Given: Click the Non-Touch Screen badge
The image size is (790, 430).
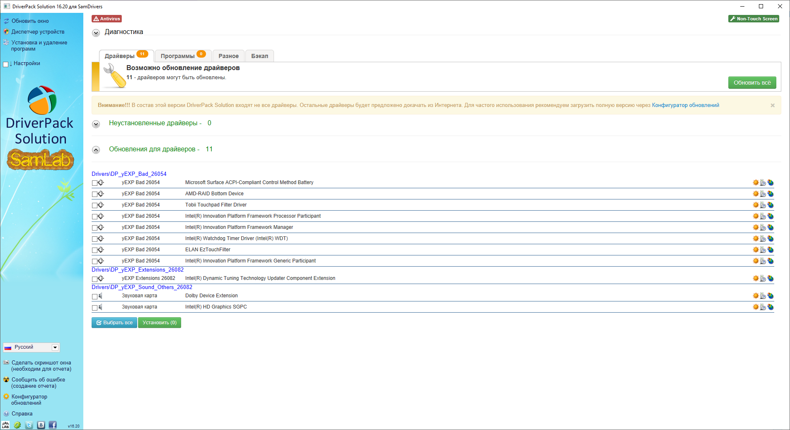Looking at the screenshot, I should click(x=754, y=19).
